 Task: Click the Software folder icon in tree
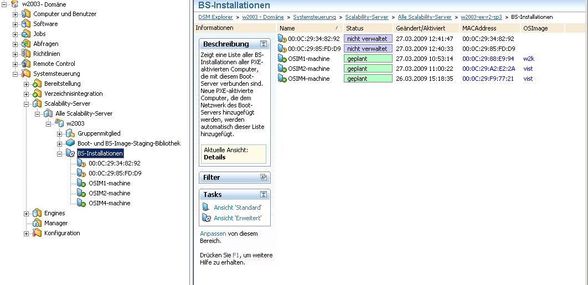pyautogui.click(x=26, y=24)
